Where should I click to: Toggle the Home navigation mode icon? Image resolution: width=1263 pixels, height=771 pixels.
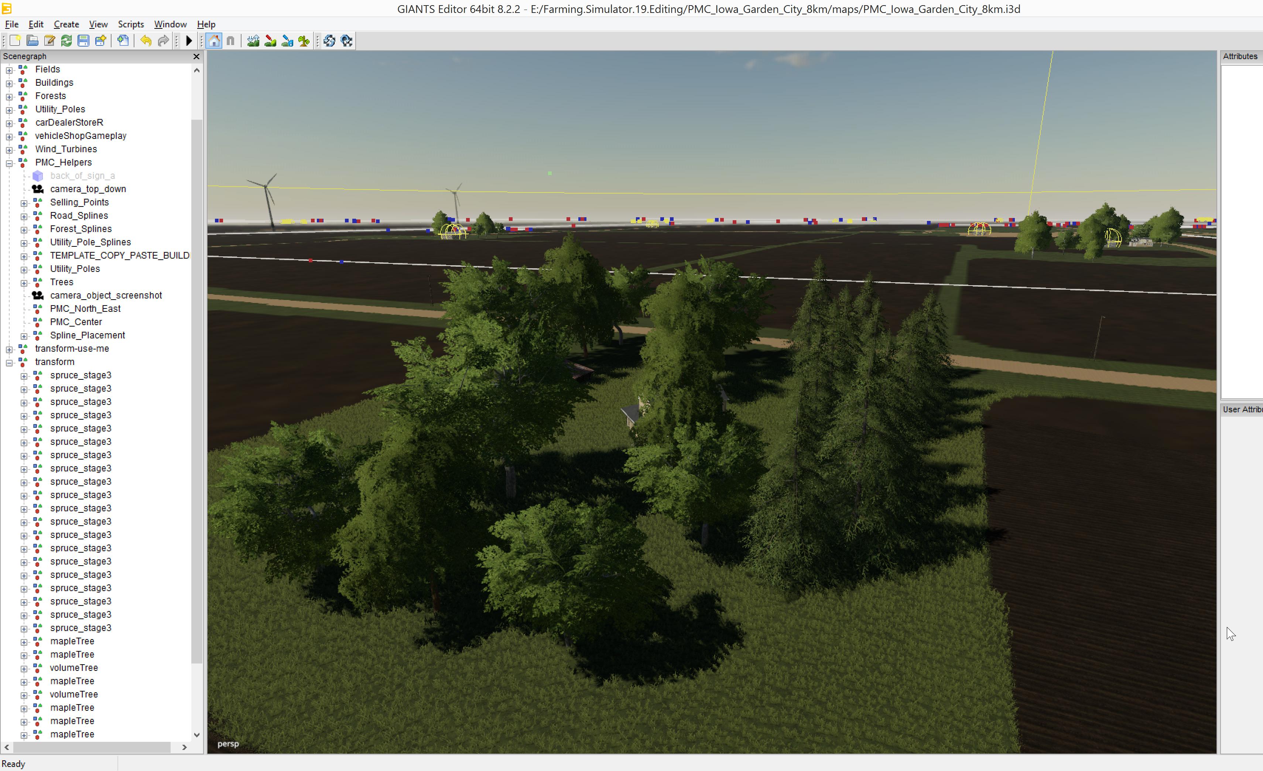point(214,41)
